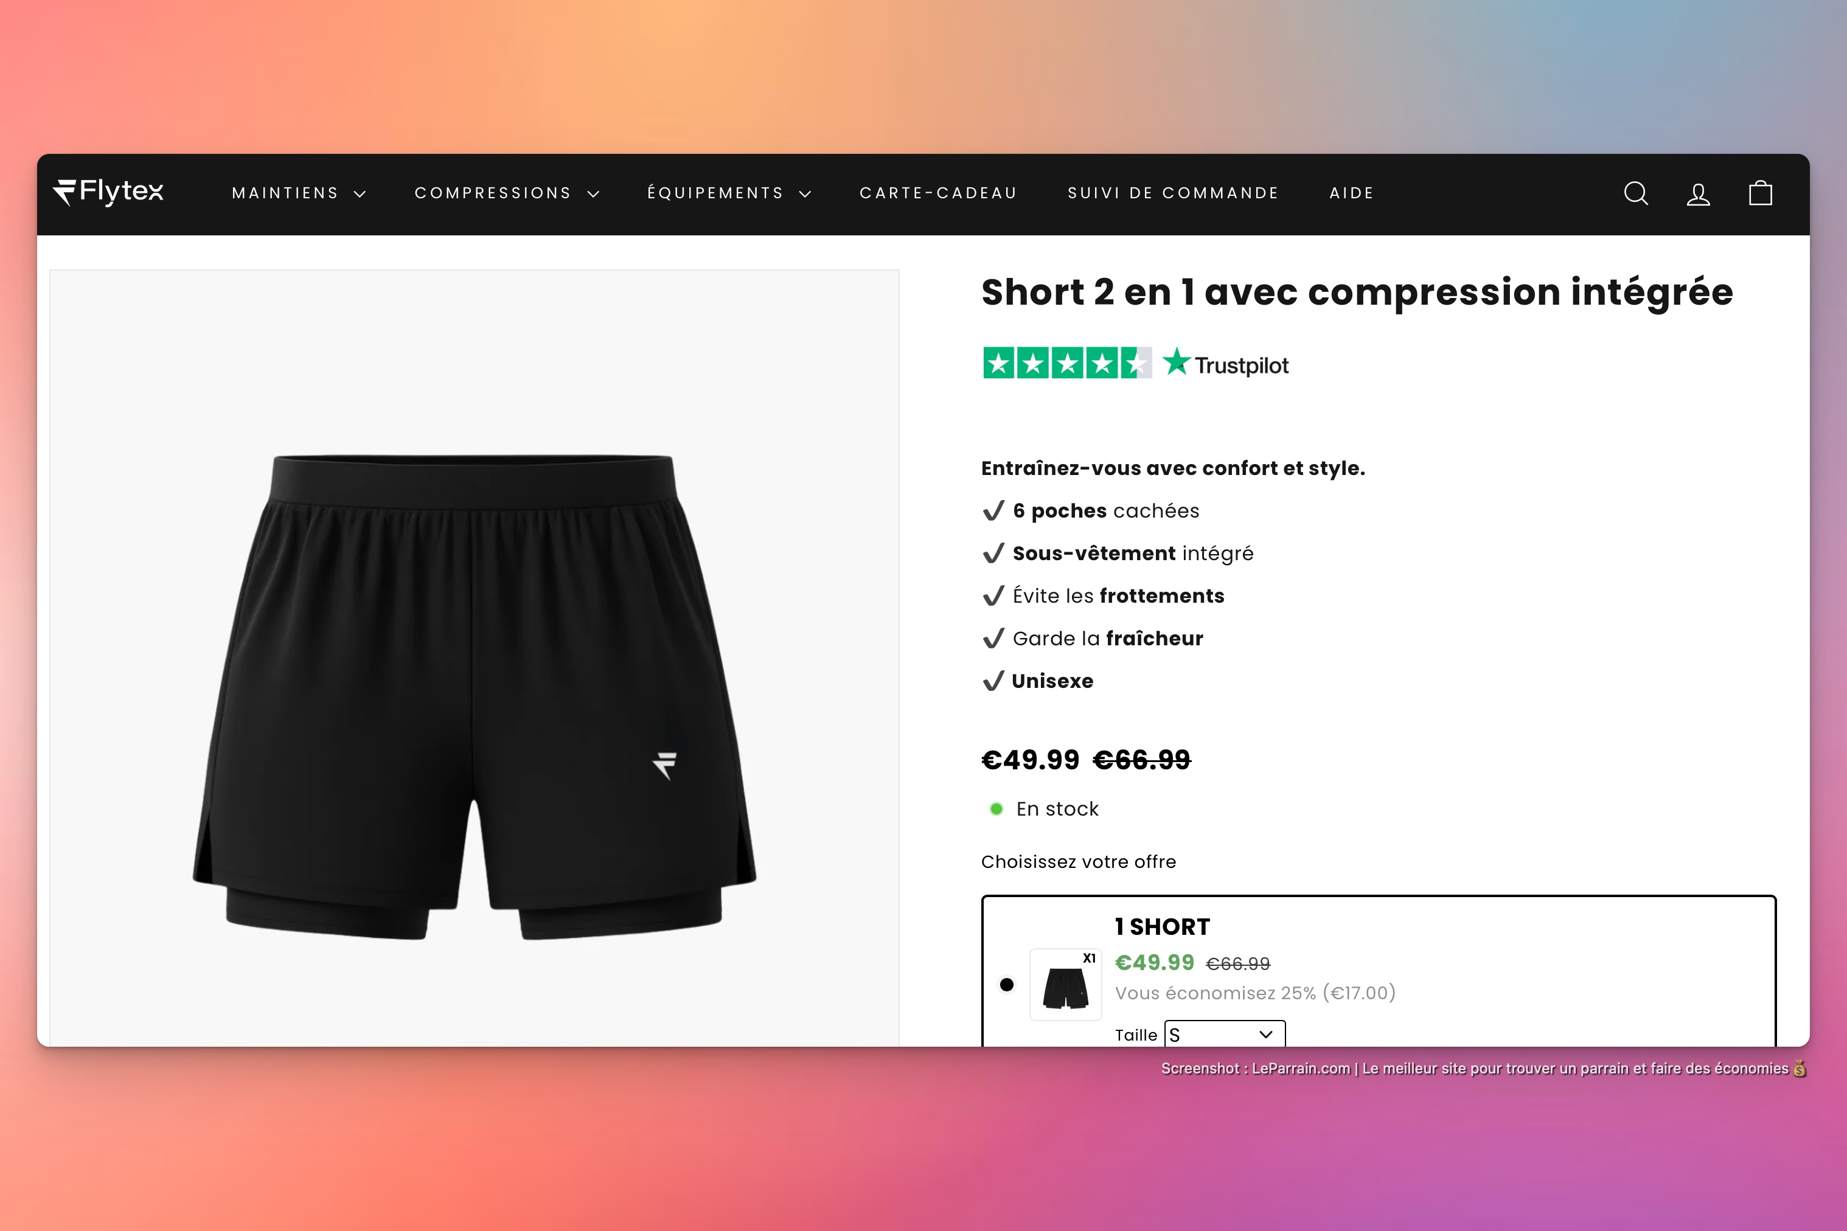Select the 1 SHORT offer radio button

(1007, 985)
